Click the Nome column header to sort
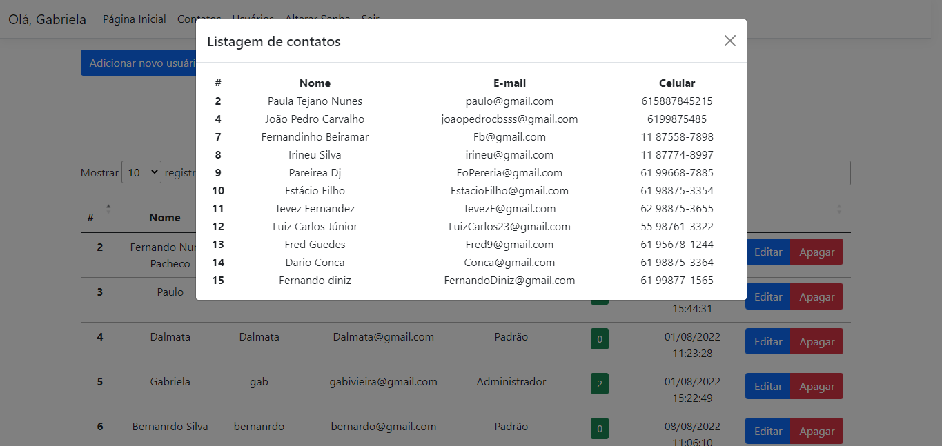942x446 pixels. (165, 216)
